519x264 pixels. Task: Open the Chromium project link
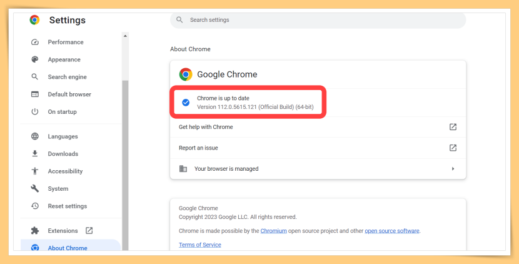tap(273, 231)
